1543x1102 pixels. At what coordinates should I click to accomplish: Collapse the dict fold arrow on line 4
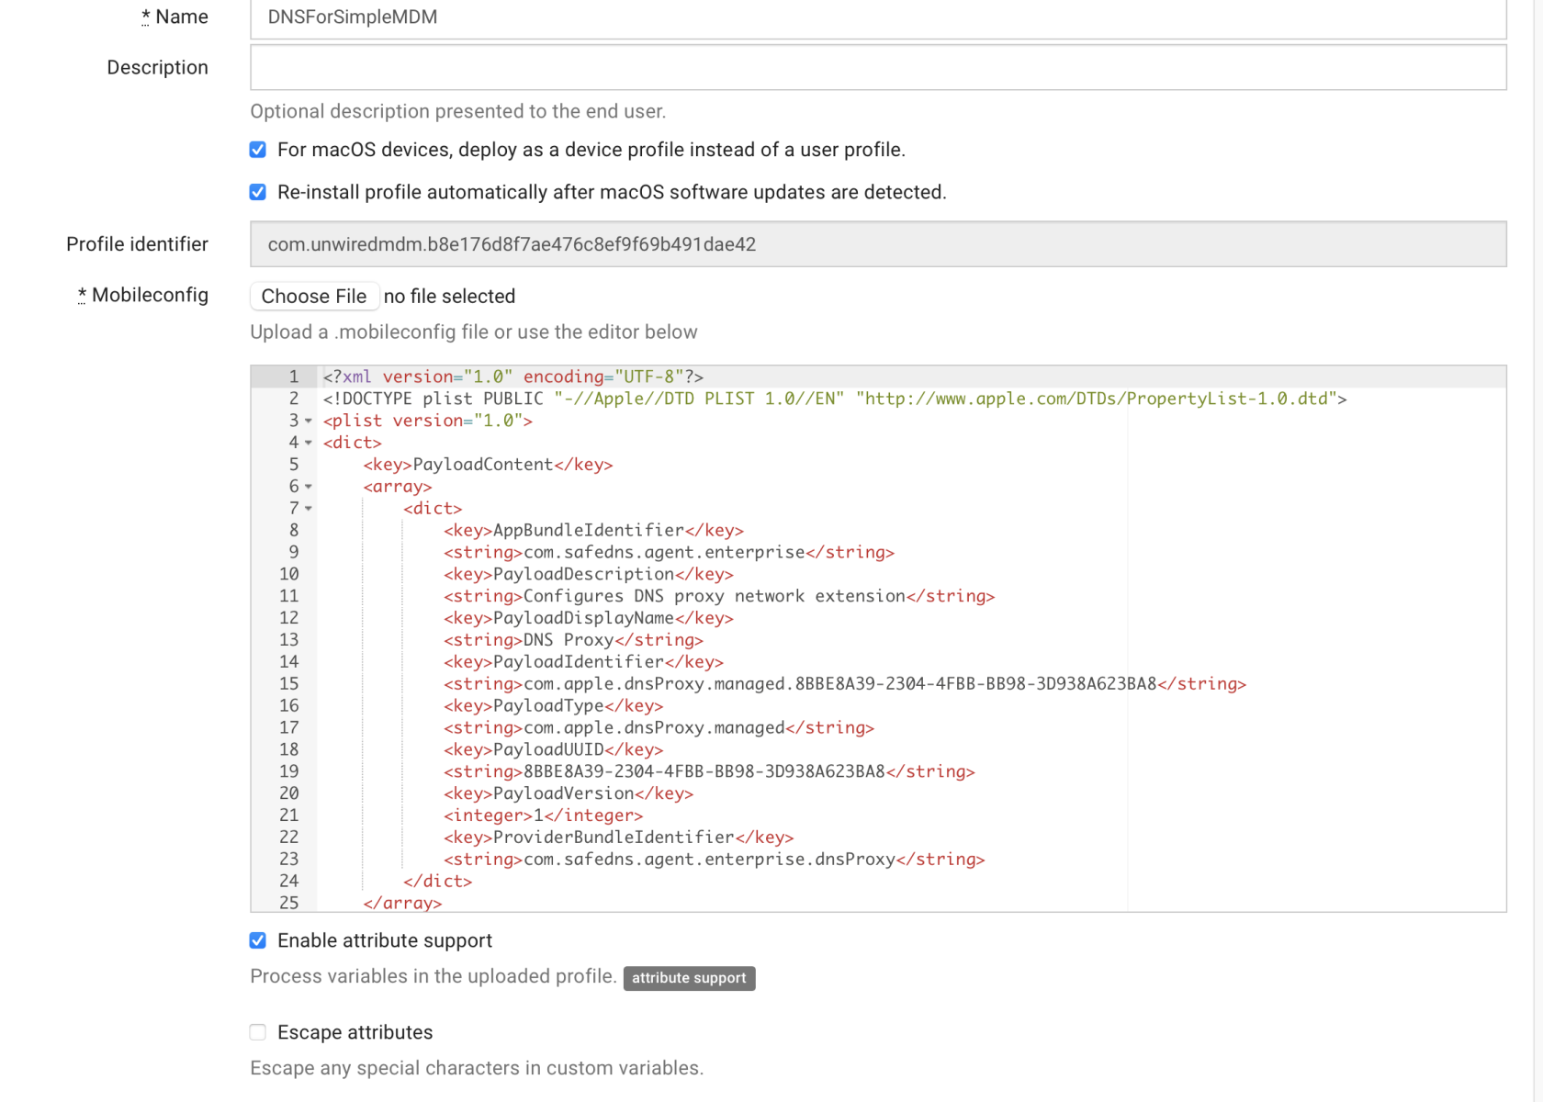(x=309, y=443)
